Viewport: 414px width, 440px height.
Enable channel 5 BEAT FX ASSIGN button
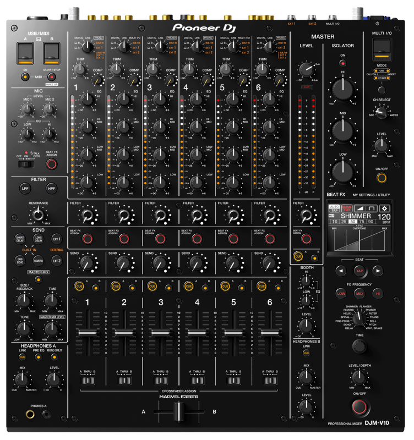pyautogui.click(x=233, y=239)
